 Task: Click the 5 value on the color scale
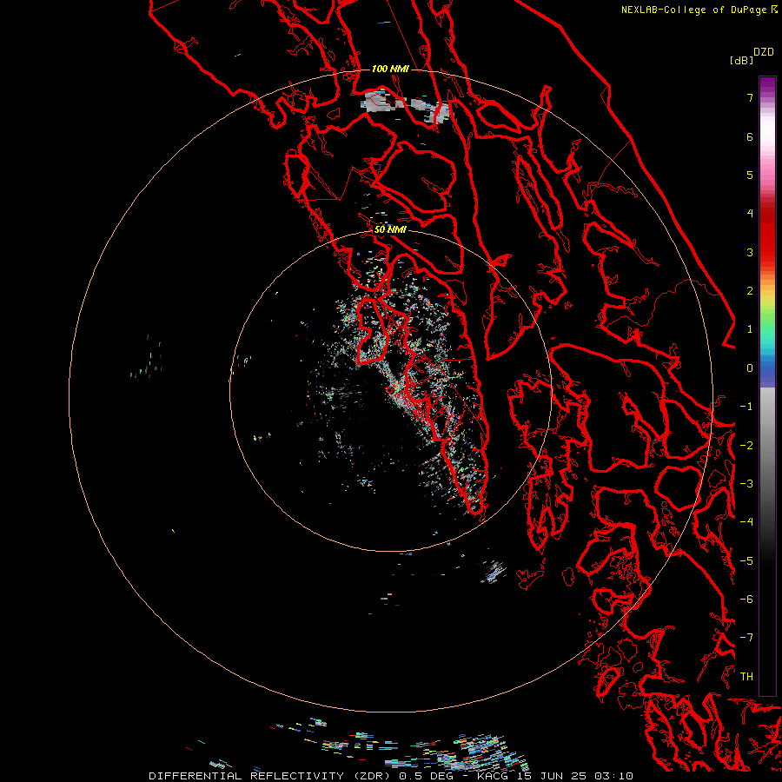click(x=750, y=175)
